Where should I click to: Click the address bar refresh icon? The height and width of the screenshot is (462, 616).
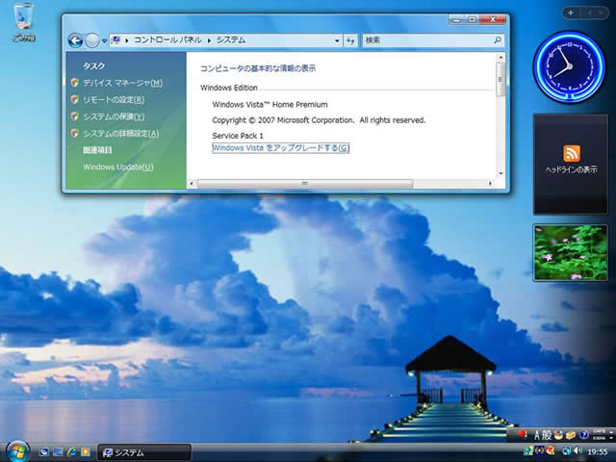[350, 40]
